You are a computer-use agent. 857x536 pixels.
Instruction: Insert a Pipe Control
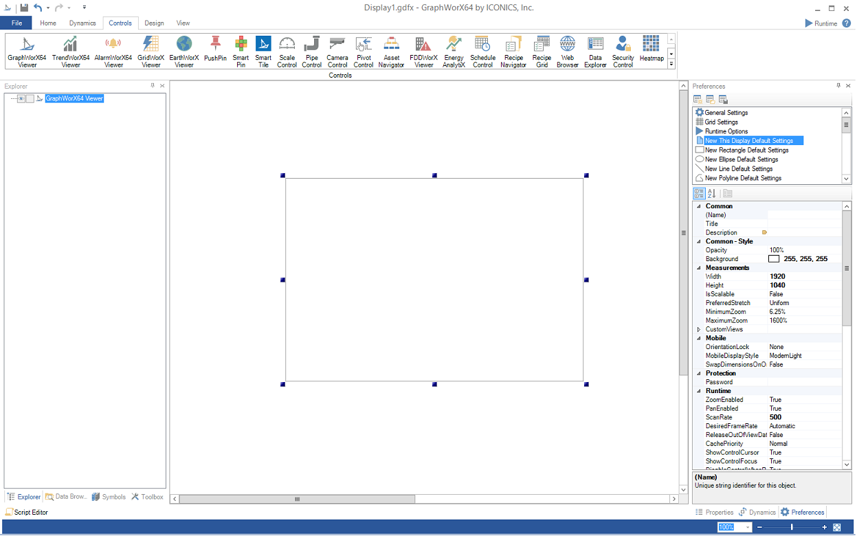[x=311, y=52]
